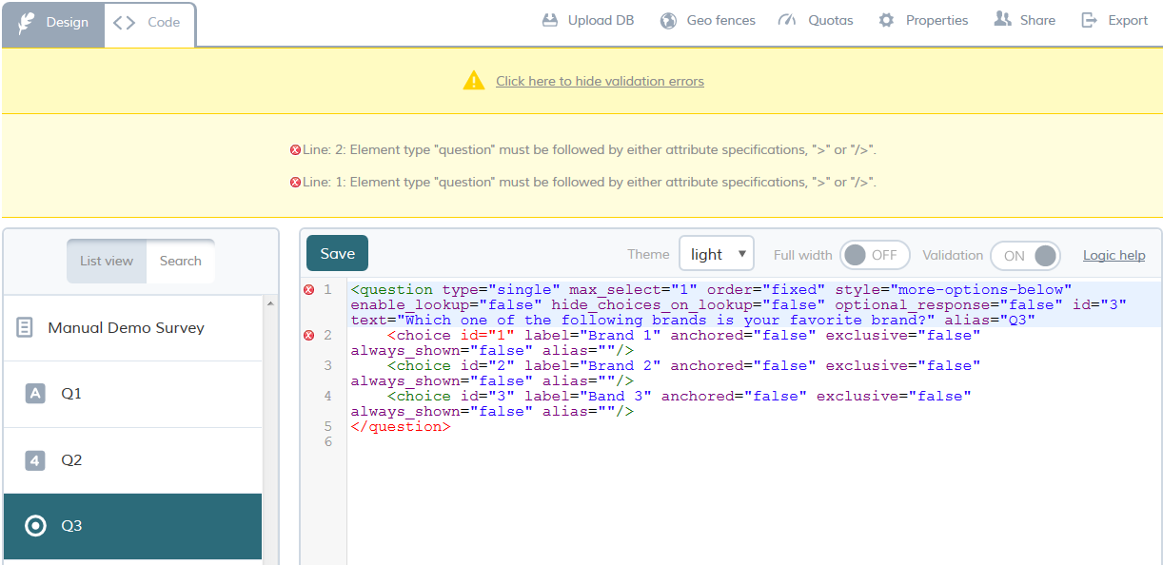Image resolution: width=1163 pixels, height=565 pixels.
Task: Click line number 5 in gutter
Action: pos(328,426)
